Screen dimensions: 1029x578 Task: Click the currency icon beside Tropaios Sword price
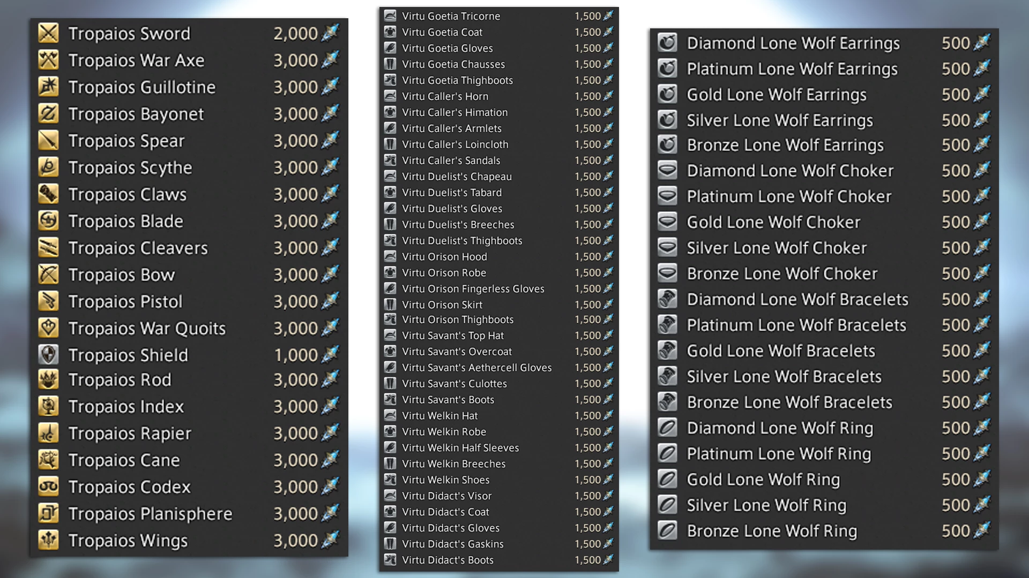pyautogui.click(x=330, y=33)
